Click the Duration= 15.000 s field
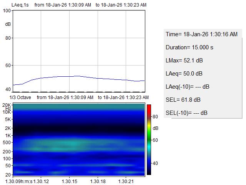246x185 pixels. pos(189,47)
